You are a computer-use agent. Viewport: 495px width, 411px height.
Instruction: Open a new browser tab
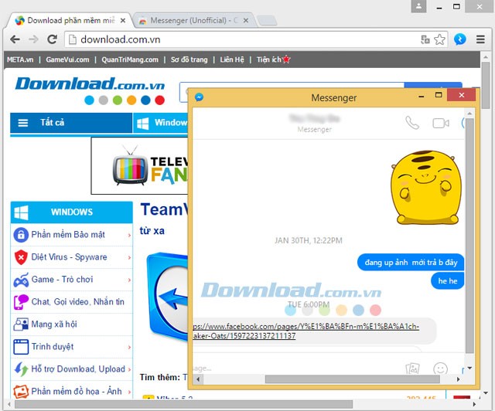267,21
